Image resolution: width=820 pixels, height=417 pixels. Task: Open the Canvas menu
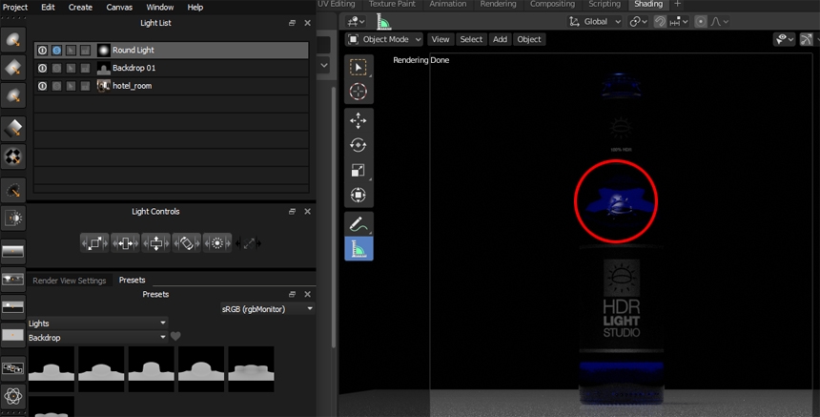[x=119, y=8]
